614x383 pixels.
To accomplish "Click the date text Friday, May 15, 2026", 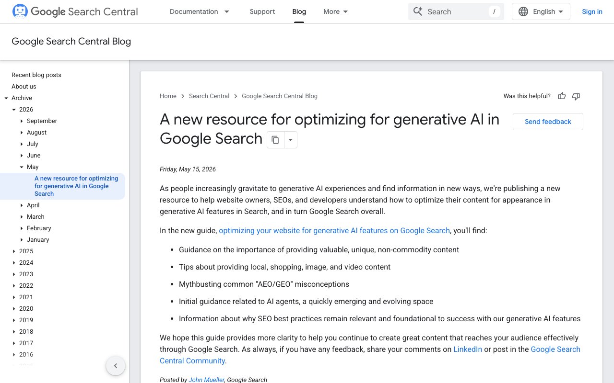I will 188,169.
